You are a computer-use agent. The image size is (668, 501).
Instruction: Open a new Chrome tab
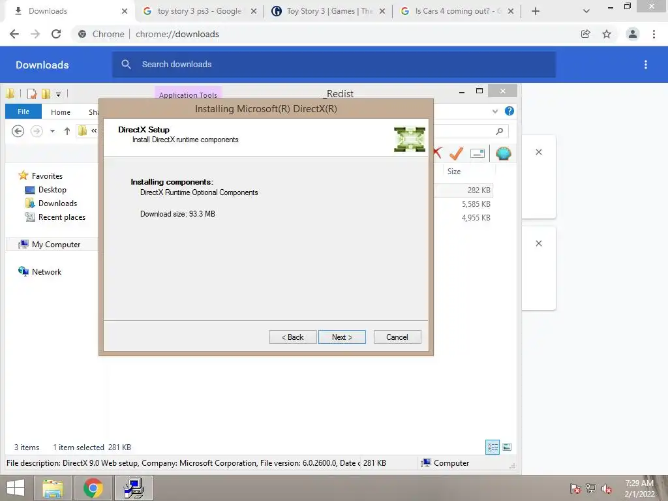click(536, 11)
